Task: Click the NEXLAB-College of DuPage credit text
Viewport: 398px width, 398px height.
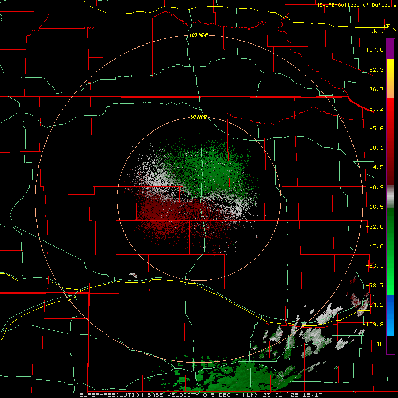Action: 353,5
